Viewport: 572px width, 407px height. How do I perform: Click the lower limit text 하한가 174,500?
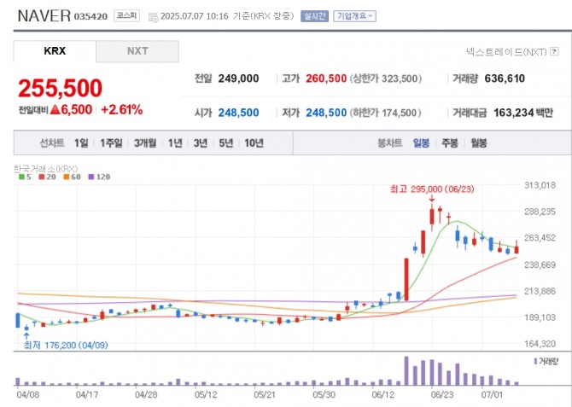point(386,113)
